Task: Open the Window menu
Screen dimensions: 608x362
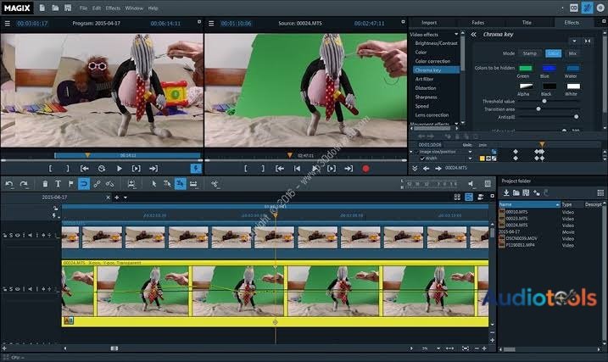Action: click(134, 8)
